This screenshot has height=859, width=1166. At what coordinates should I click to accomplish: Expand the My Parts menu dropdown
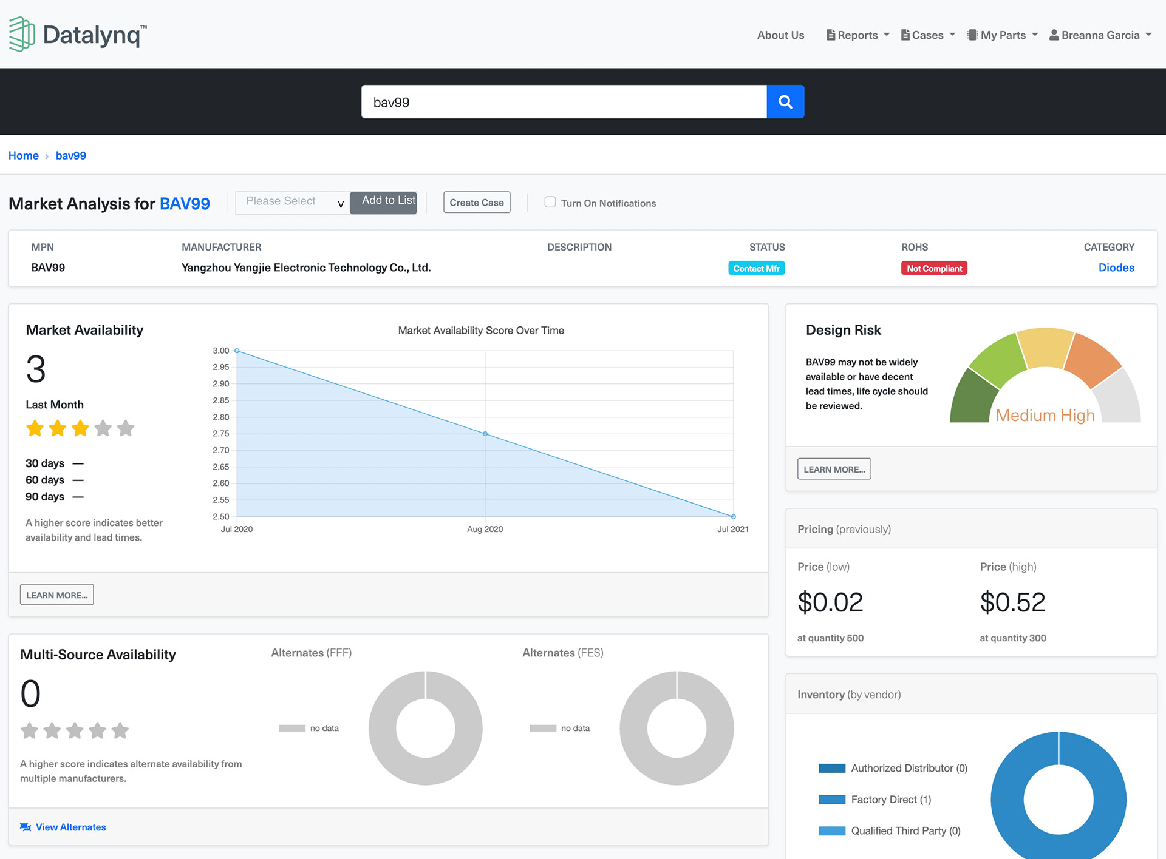[x=1035, y=35]
